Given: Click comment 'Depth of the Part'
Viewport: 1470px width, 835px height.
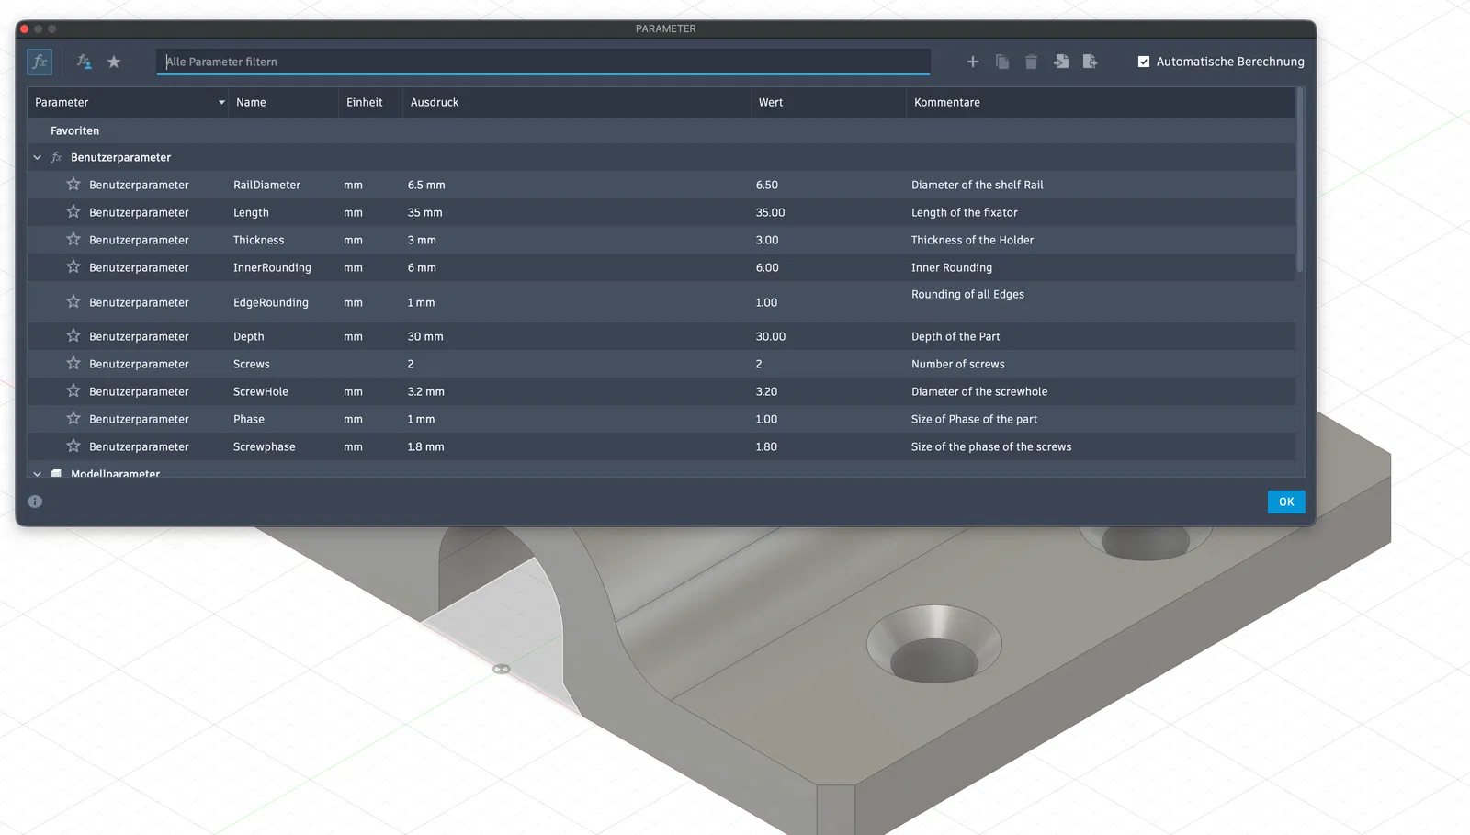Looking at the screenshot, I should [x=955, y=336].
